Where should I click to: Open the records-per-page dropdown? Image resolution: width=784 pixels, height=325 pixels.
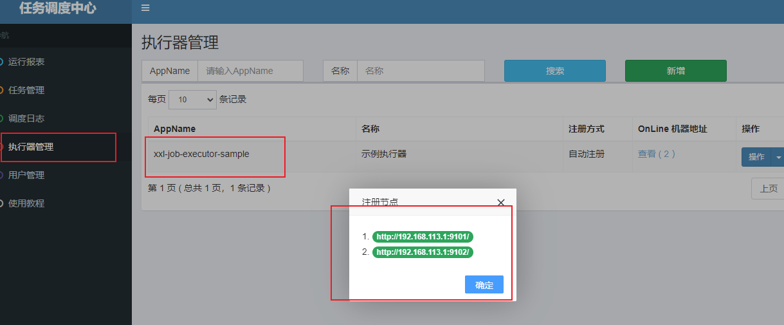[x=193, y=99]
